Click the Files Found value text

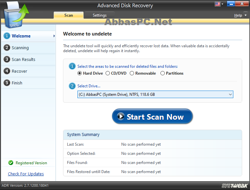[x=141, y=163]
